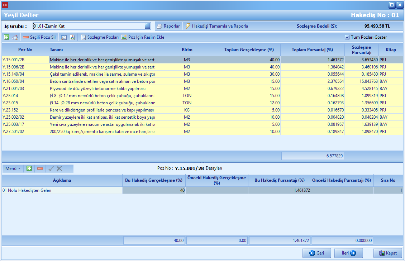Remove detail row with red minus icon
Screen dimensions: 405x261
40,168
